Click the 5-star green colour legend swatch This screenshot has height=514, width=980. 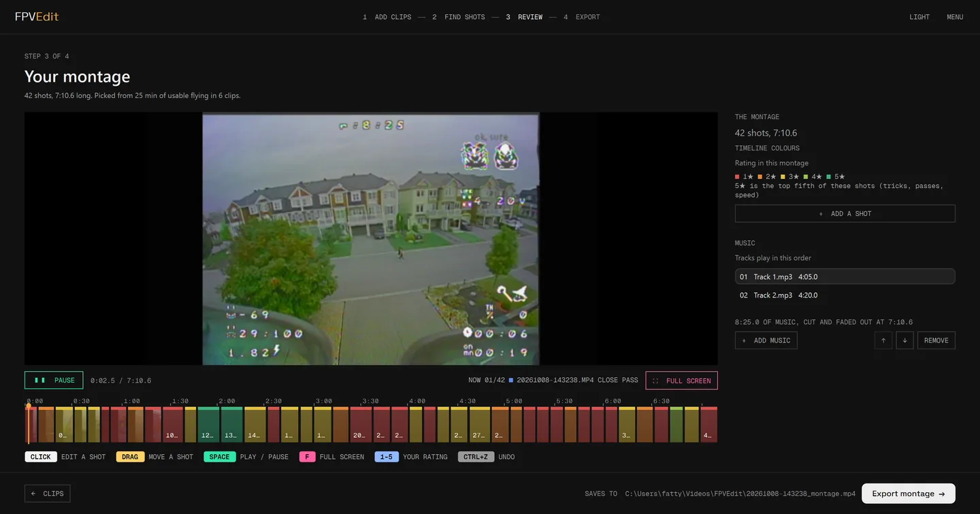[828, 177]
